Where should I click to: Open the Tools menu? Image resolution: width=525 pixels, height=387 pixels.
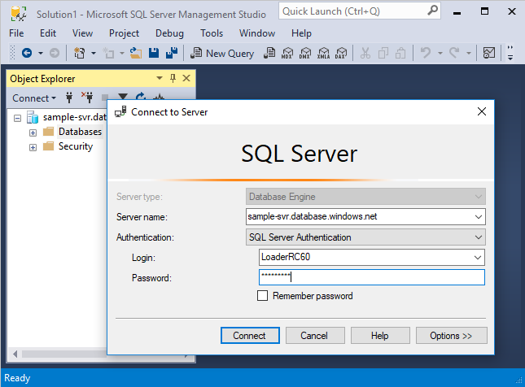[212, 33]
